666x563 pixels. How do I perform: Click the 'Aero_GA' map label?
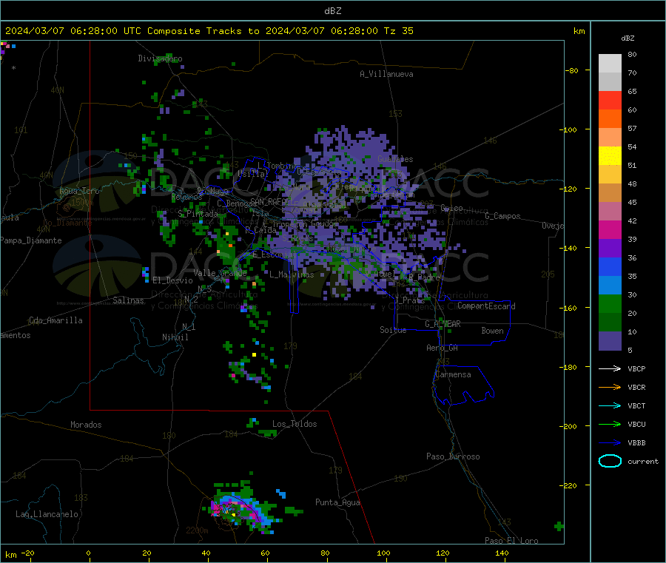[442, 348]
